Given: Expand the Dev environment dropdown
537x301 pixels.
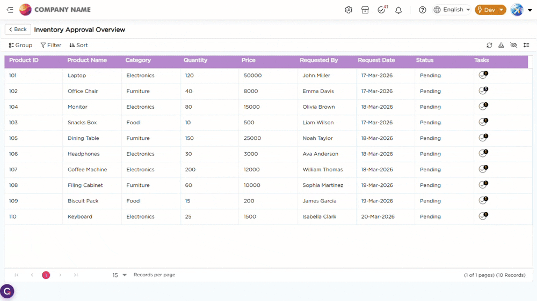Looking at the screenshot, I should [x=490, y=10].
